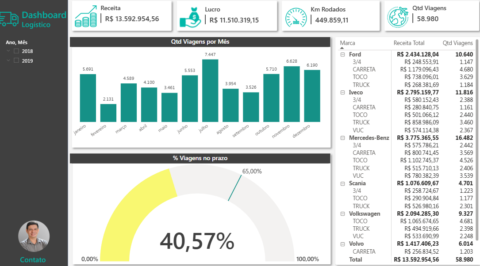The width and height of the screenshot is (480, 266).
Task: Collapse the Mercedes-Benz group in the table
Action: [343, 138]
